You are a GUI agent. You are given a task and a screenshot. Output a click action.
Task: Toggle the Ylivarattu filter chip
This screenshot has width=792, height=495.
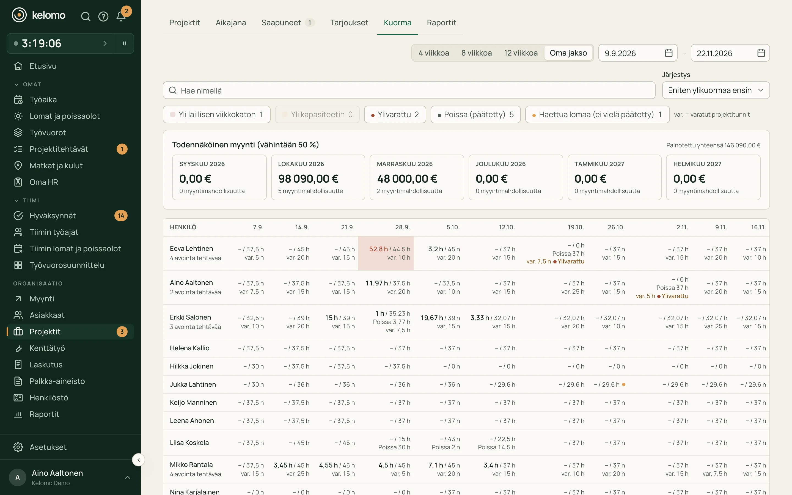tap(395, 114)
